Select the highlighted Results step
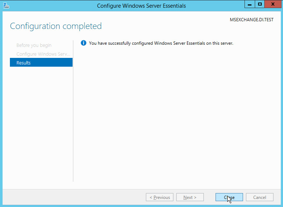Image resolution: width=283 pixels, height=207 pixels. point(41,63)
